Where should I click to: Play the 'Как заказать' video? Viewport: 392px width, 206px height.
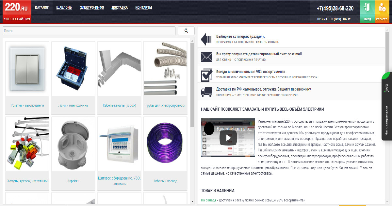(x=228, y=138)
